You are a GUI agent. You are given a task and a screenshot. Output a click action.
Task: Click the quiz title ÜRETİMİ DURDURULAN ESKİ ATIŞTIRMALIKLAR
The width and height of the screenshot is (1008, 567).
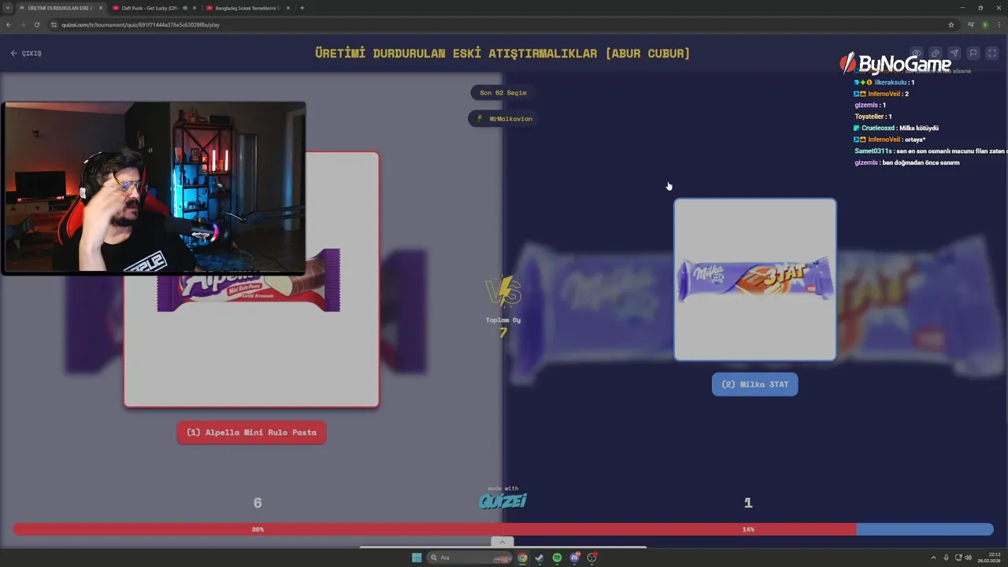click(502, 54)
